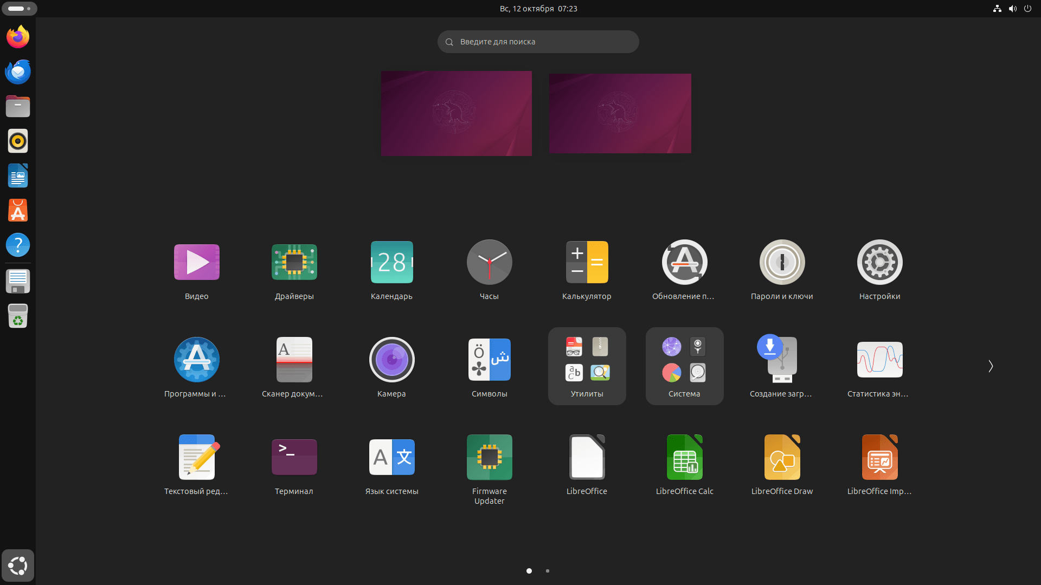The image size is (1041, 585).
Task: Go to next apps page arrow
Action: (990, 366)
